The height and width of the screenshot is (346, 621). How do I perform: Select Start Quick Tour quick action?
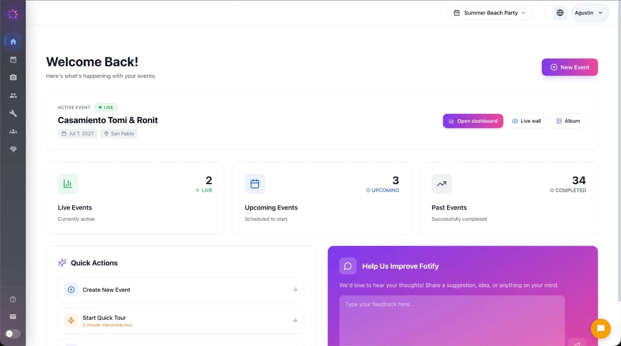coord(181,320)
